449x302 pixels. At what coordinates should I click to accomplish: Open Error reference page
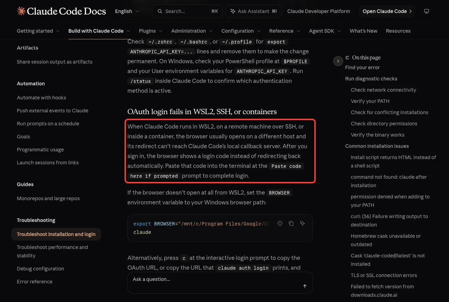pyautogui.click(x=35, y=282)
